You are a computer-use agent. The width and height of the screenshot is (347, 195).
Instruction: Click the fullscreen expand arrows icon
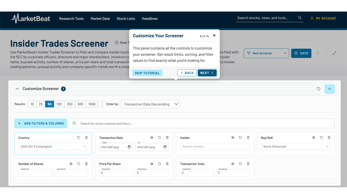334,53
